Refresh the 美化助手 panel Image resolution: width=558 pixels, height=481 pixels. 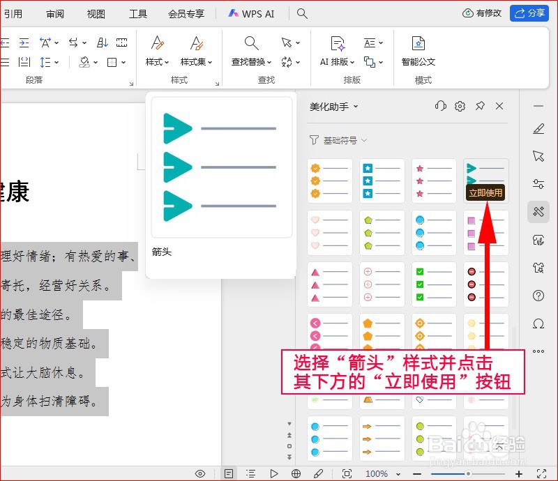point(440,105)
